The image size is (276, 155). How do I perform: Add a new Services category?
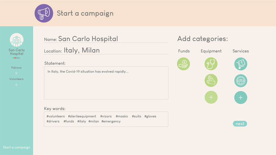pos(241,98)
